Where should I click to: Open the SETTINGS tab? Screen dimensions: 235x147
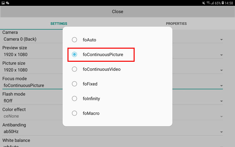click(59, 23)
